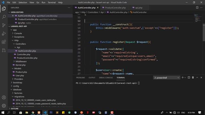Kill the terminal with trash icon

[x=193, y=78]
